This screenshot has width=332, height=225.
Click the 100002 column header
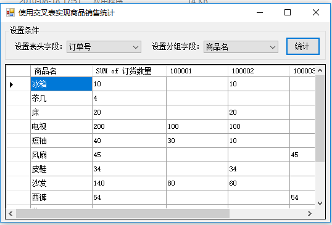pyautogui.click(x=259, y=71)
